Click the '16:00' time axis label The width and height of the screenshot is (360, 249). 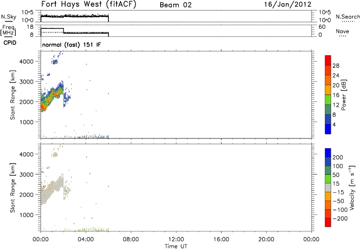click(x=221, y=240)
